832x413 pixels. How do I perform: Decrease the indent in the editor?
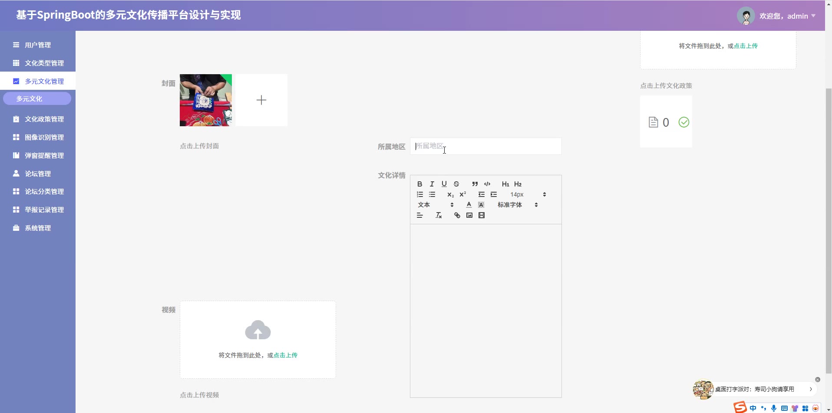pyautogui.click(x=481, y=194)
